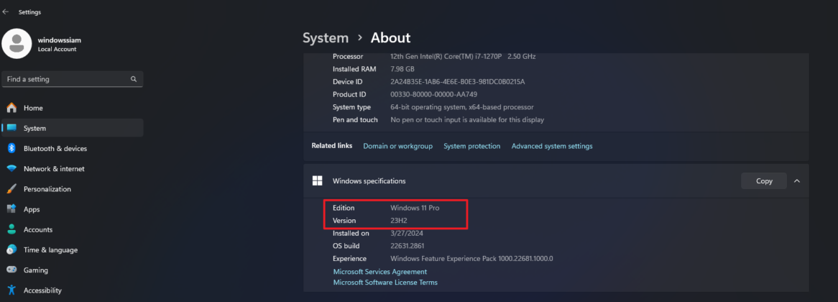Open System protection link

(472, 146)
